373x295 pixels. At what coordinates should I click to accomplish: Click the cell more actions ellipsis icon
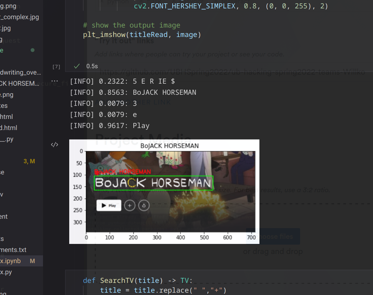[x=54, y=80]
